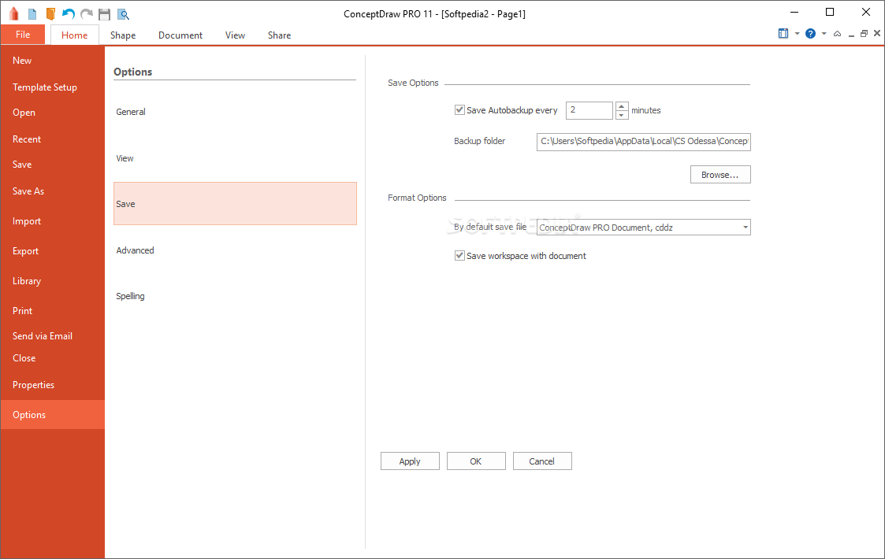This screenshot has height=559, width=885.
Task: Click the Apply button
Action: point(410,461)
